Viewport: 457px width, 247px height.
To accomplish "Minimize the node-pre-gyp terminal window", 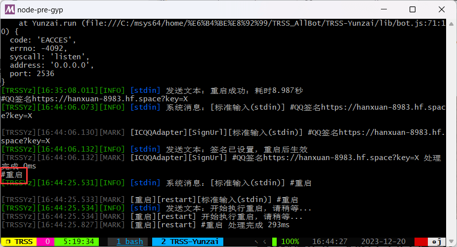I will pos(389,9).
